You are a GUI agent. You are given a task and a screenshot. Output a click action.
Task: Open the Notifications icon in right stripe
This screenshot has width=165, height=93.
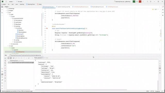tap(163, 7)
